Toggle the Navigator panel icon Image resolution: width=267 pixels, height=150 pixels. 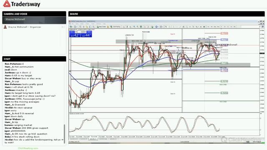tap(87, 27)
